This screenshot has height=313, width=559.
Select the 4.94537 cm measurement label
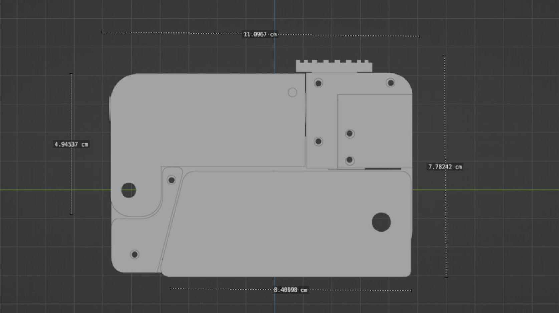pyautogui.click(x=71, y=144)
